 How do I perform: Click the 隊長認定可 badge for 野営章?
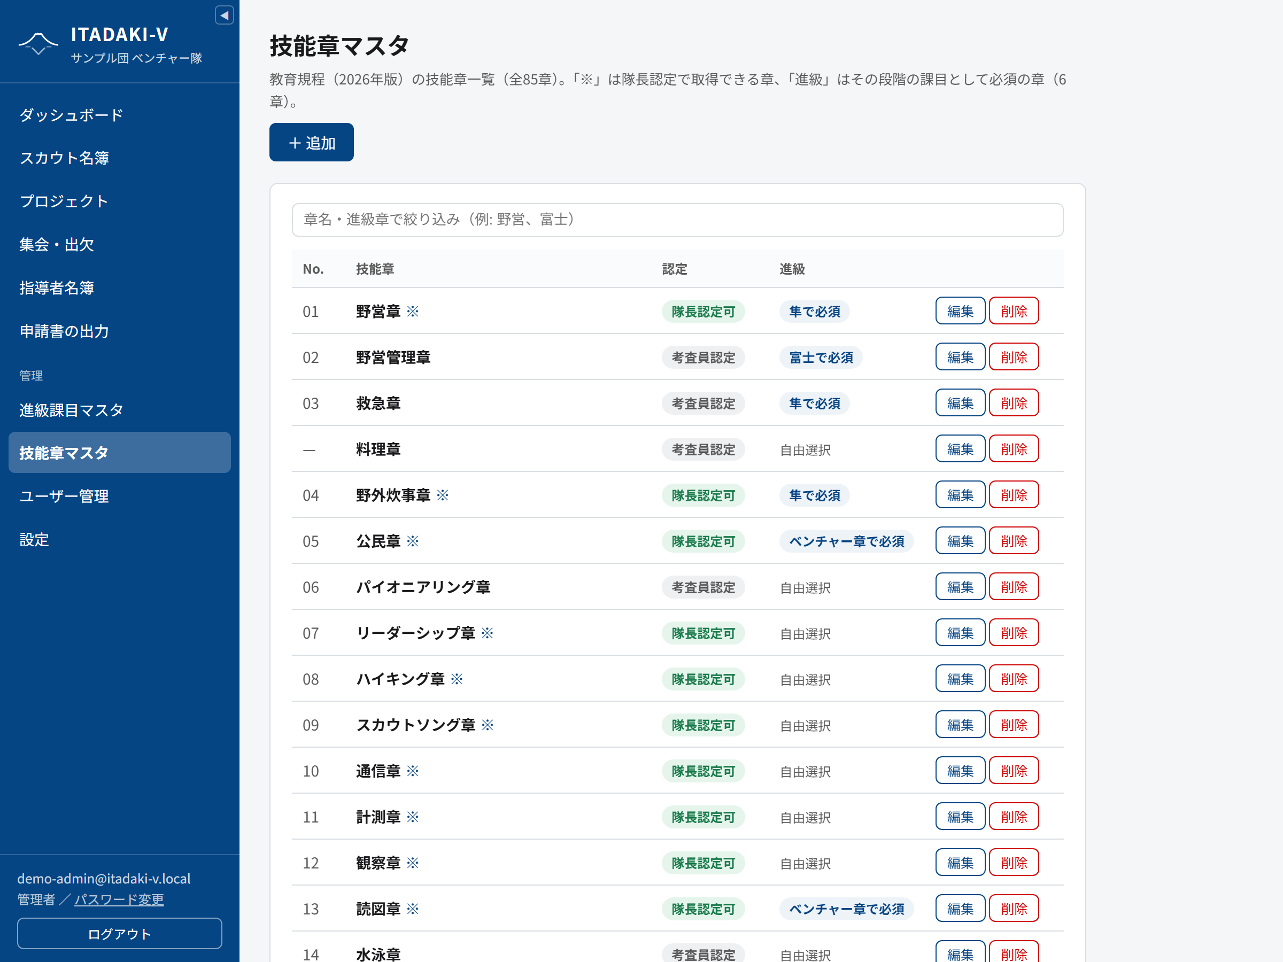point(703,312)
